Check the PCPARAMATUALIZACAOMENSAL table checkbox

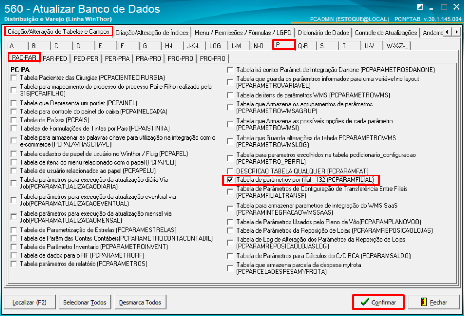[x=14, y=217]
